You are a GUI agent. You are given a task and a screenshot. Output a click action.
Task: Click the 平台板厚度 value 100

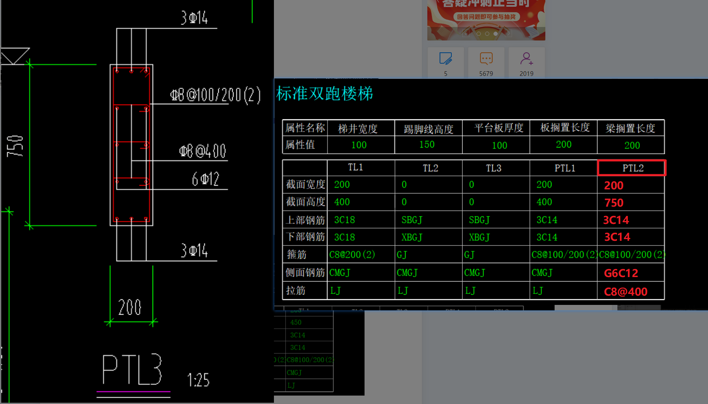pyautogui.click(x=499, y=145)
